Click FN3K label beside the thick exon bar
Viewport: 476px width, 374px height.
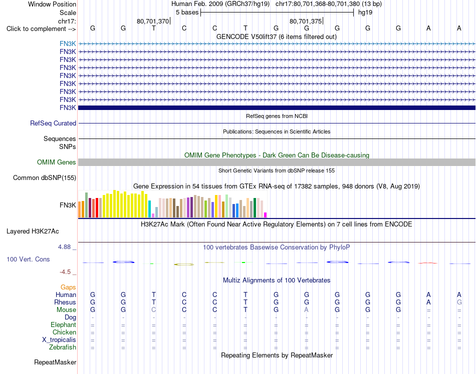coord(68,107)
